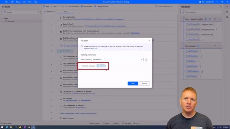Viewport: 230px width, 129px height.
Task: Click the Run delay value control
Action: [x=137, y=123]
